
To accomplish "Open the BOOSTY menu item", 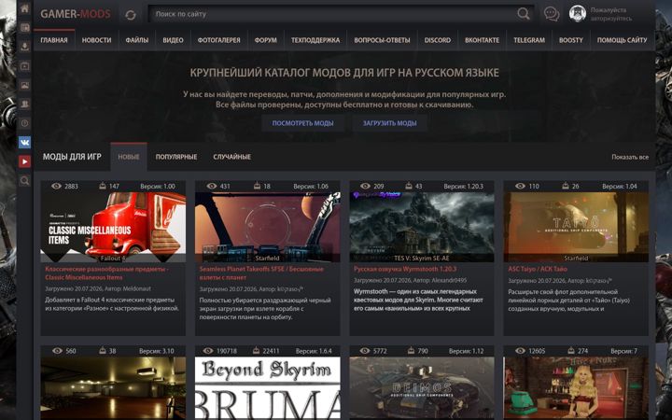I will click(571, 40).
